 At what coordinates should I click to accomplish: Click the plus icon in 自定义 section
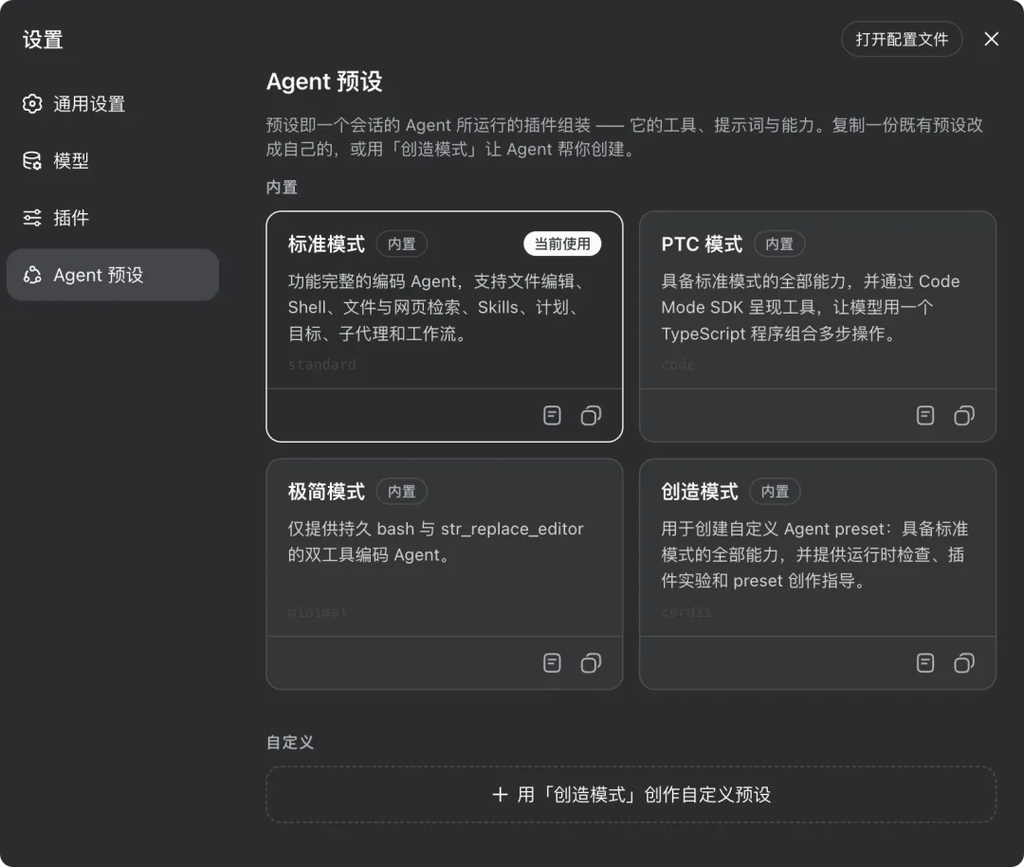pos(500,795)
